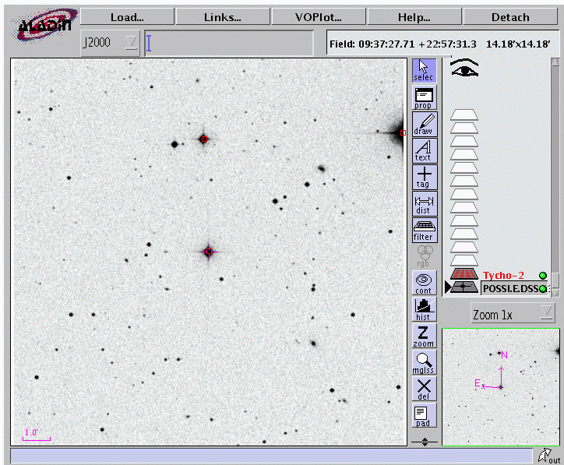This screenshot has width=564, height=465.
Task: Click the triangle marker beside POSSI.E.DSS plane
Action: [447, 287]
